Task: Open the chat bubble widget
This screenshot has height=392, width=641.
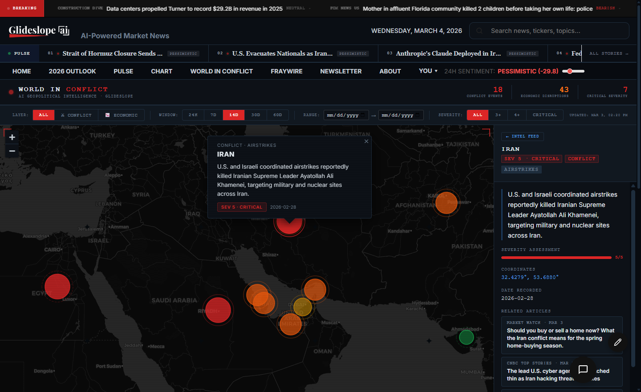Action: [x=583, y=369]
